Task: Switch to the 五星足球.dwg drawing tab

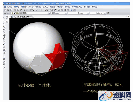Action: click(x=22, y=17)
